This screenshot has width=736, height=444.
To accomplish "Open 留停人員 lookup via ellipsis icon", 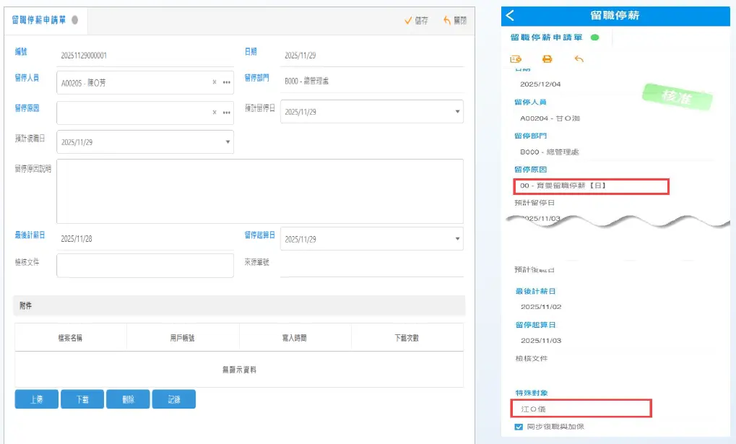I will pyautogui.click(x=227, y=82).
